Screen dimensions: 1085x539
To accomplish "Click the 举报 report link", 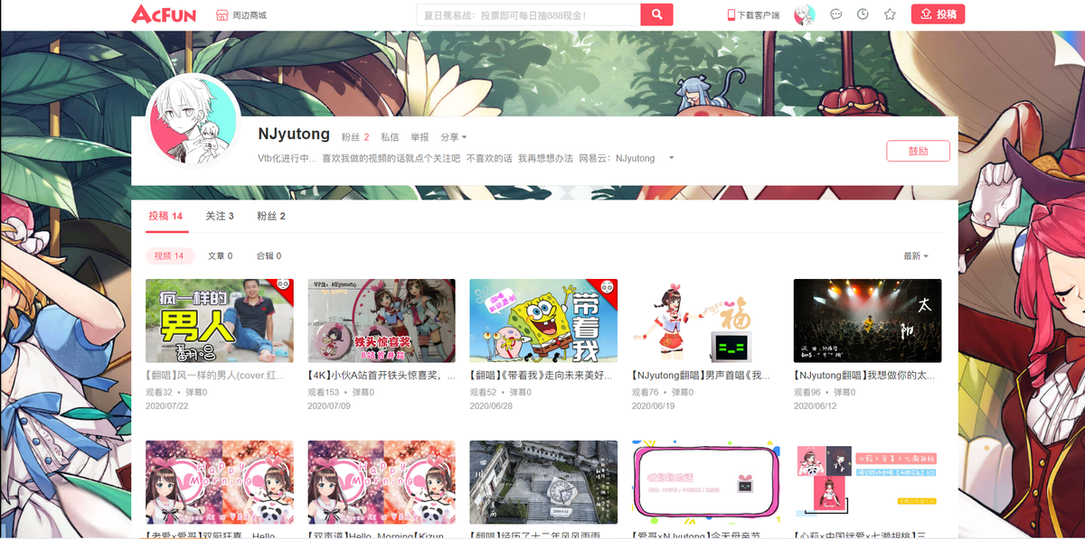I will 420,137.
